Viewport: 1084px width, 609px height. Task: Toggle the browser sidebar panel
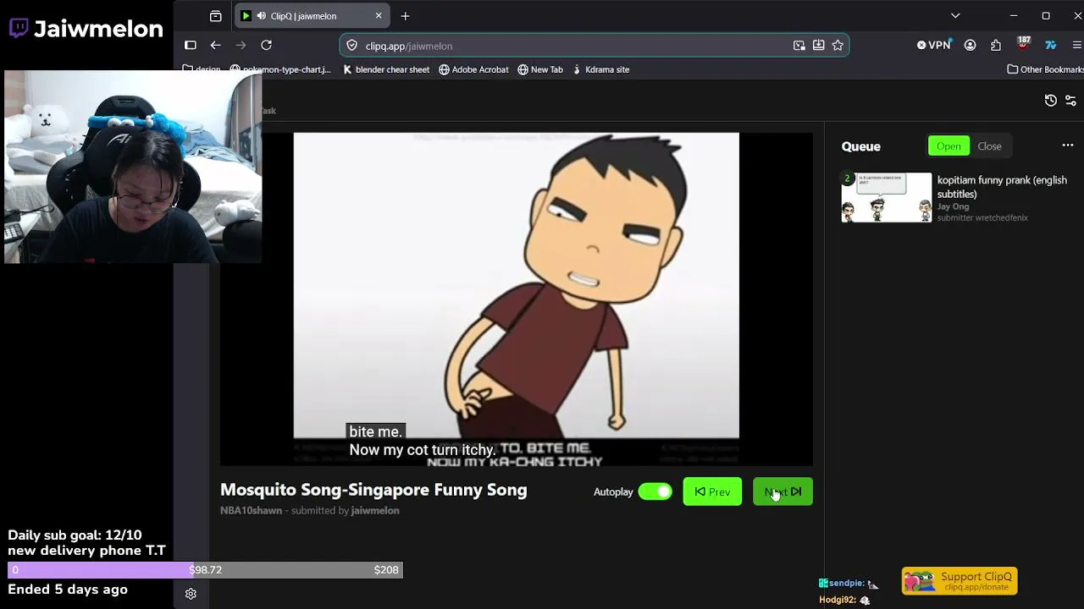(x=191, y=46)
